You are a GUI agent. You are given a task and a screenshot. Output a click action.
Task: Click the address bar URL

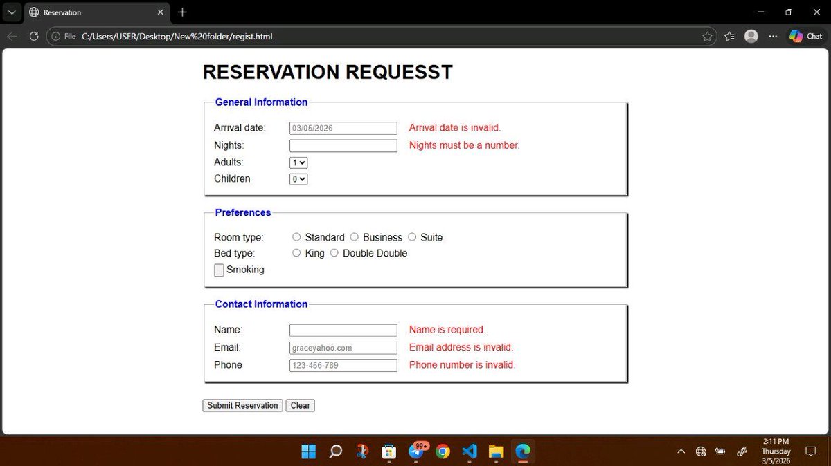(x=177, y=36)
